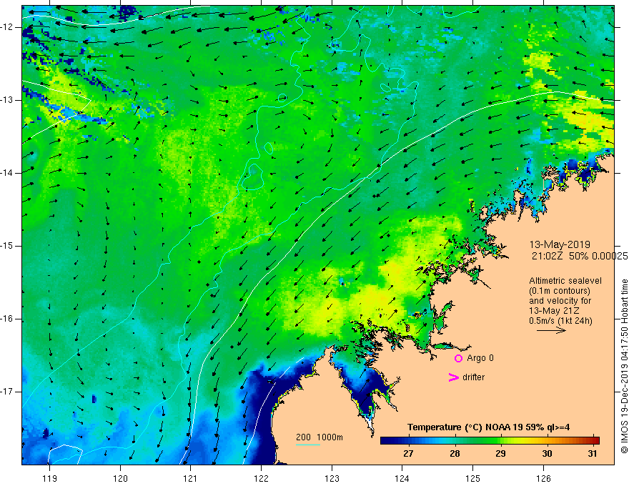This screenshot has width=629, height=486.
Task: Click the '0.5m/s (1kt 24h)' text
Action: tap(560, 321)
